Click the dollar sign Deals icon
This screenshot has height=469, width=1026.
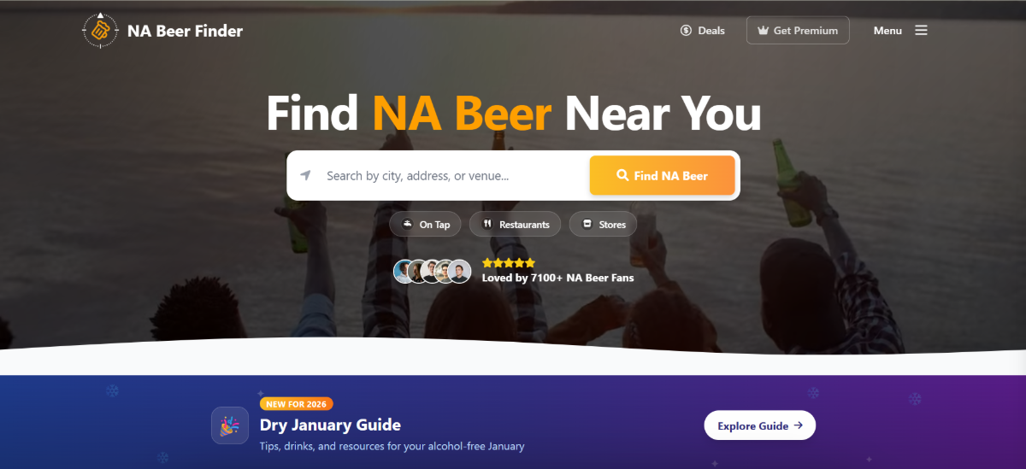[686, 31]
